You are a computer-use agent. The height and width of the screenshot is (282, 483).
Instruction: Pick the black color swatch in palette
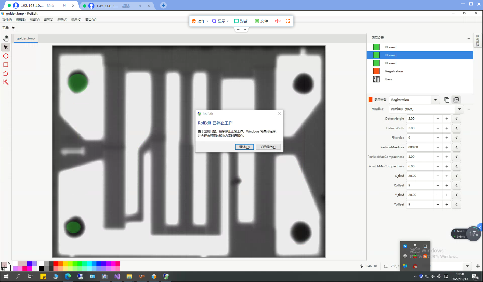pyautogui.click(x=42, y=268)
